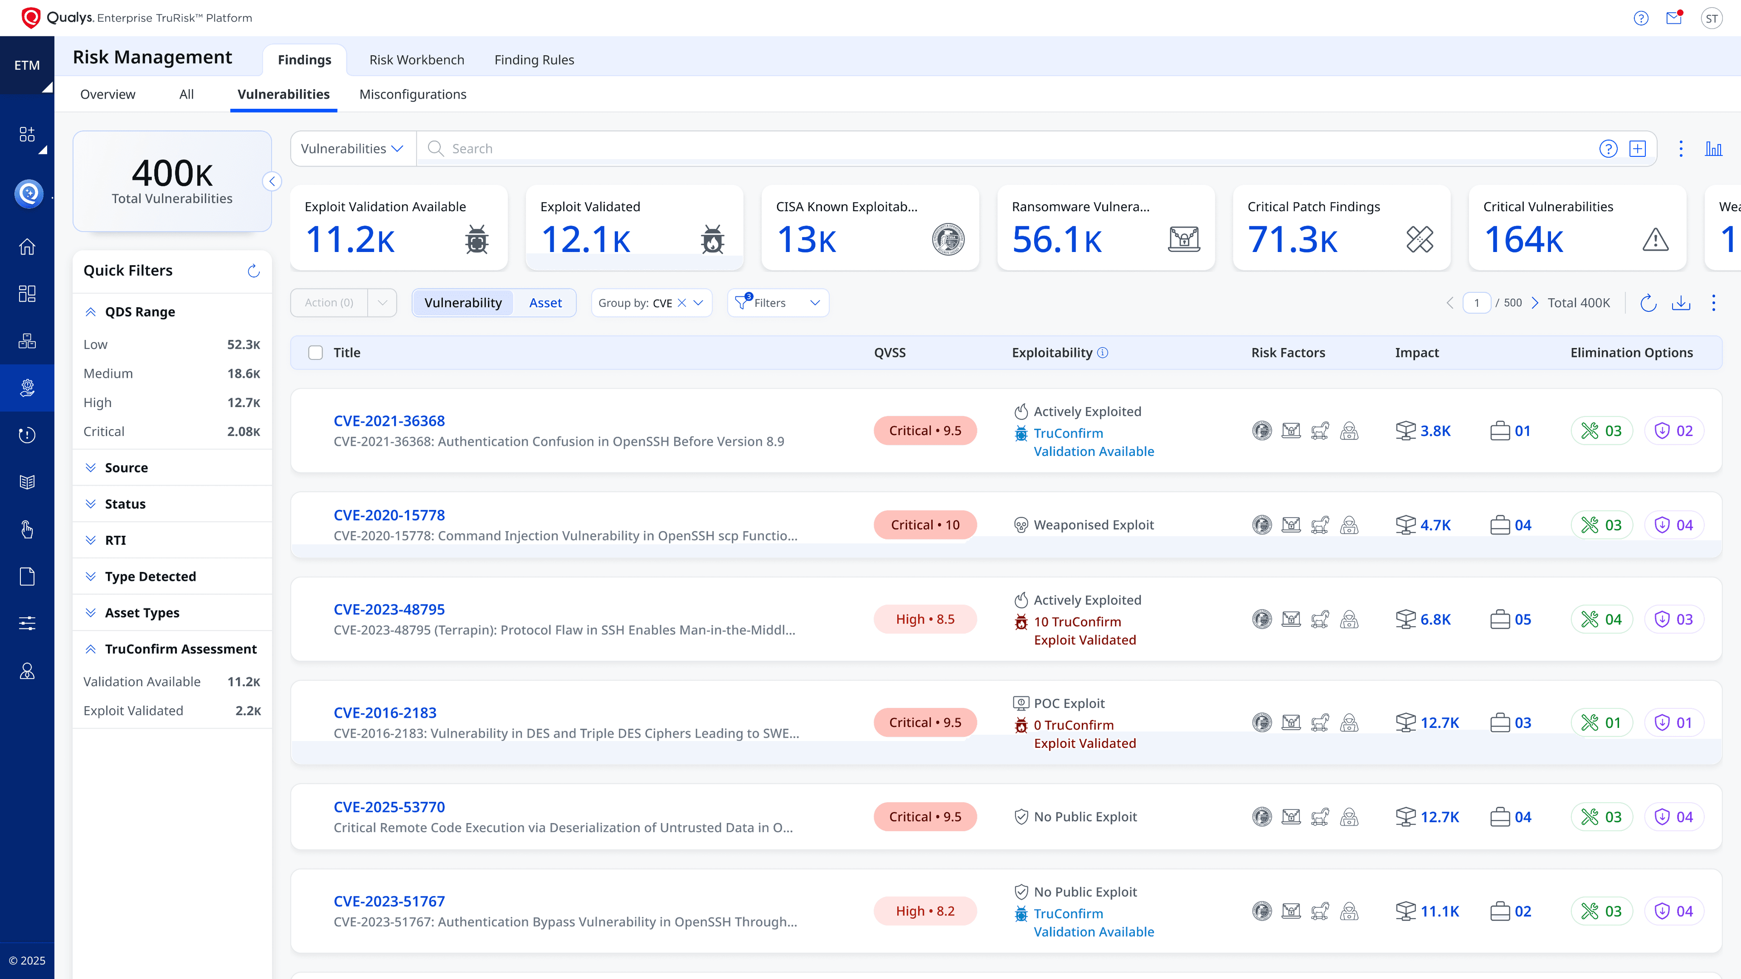Click the vulnerabilities Search field
The width and height of the screenshot is (1741, 979).
tap(1007, 149)
